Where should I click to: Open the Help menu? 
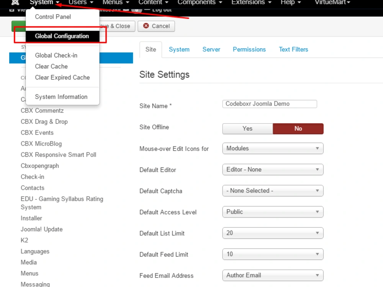click(x=290, y=2)
